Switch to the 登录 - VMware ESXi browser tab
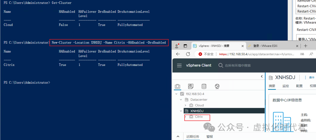316x140 pixels. [274, 46]
